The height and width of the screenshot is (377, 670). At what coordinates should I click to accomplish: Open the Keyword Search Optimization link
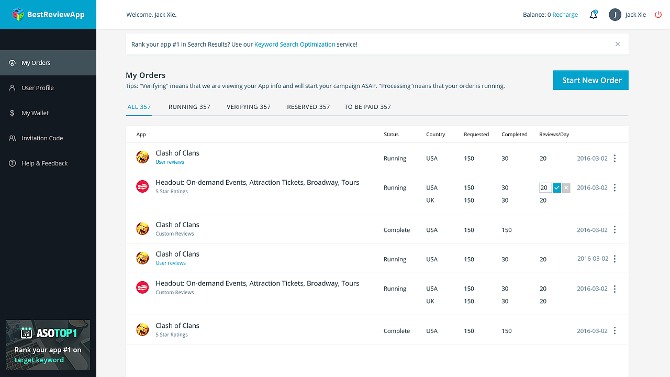[295, 45]
